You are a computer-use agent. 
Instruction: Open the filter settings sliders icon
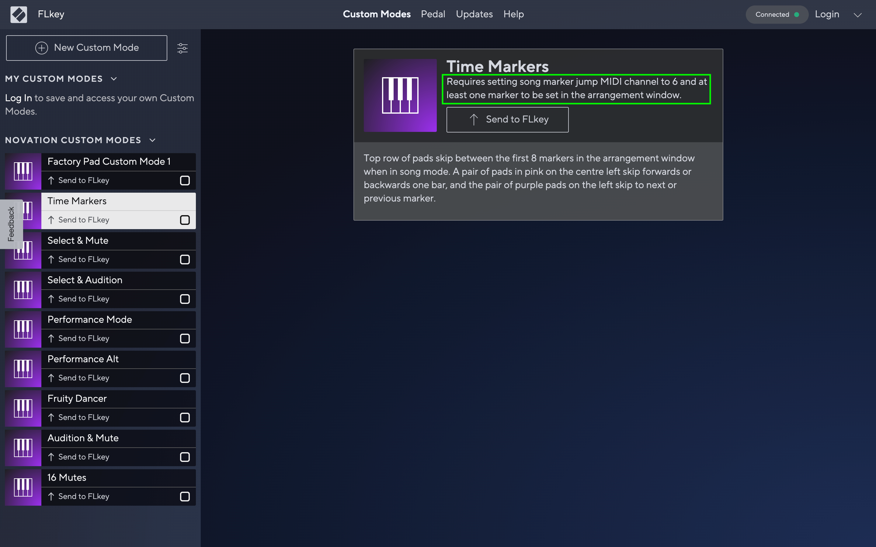tap(182, 48)
